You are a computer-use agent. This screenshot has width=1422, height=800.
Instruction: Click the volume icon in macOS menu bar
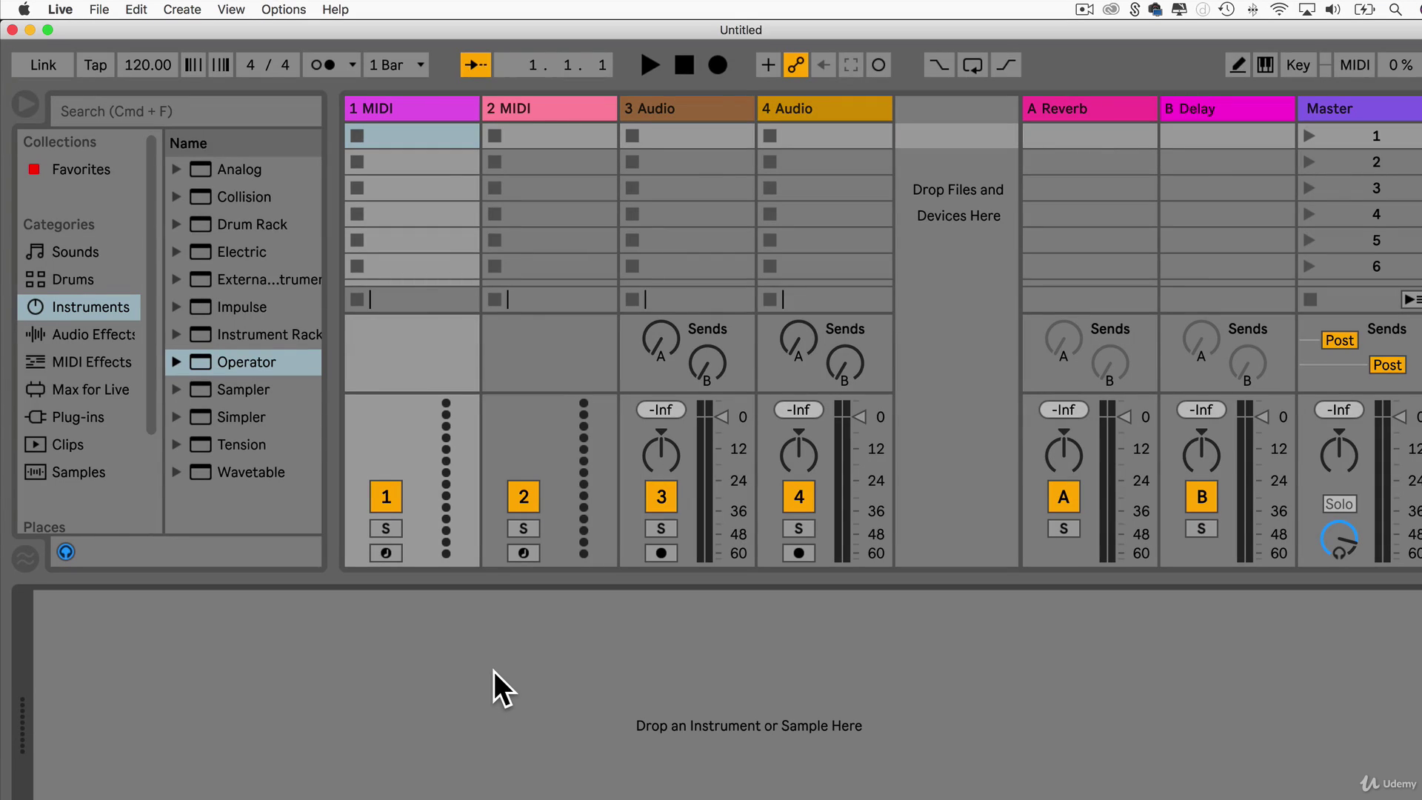click(x=1333, y=10)
